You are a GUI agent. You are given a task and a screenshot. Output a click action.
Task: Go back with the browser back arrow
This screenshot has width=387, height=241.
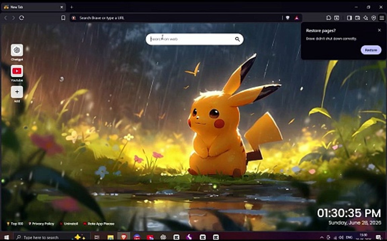pos(6,18)
